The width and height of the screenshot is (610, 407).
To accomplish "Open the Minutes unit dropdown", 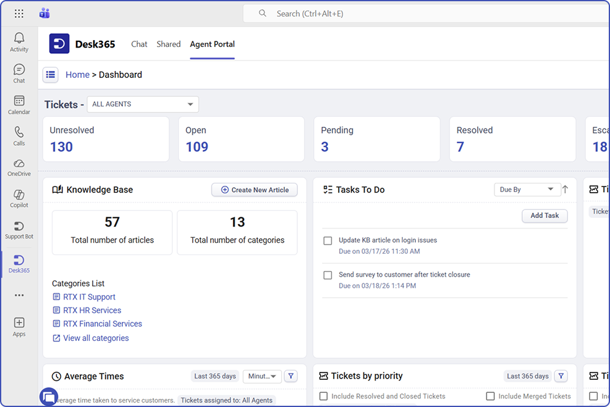I will pyautogui.click(x=262, y=376).
